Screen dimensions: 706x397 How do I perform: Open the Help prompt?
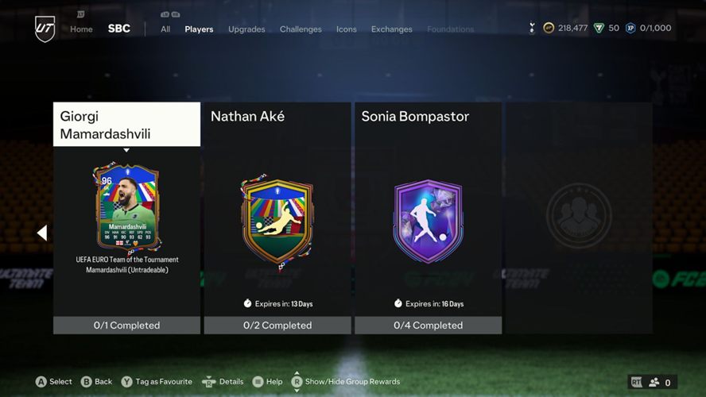(x=267, y=382)
